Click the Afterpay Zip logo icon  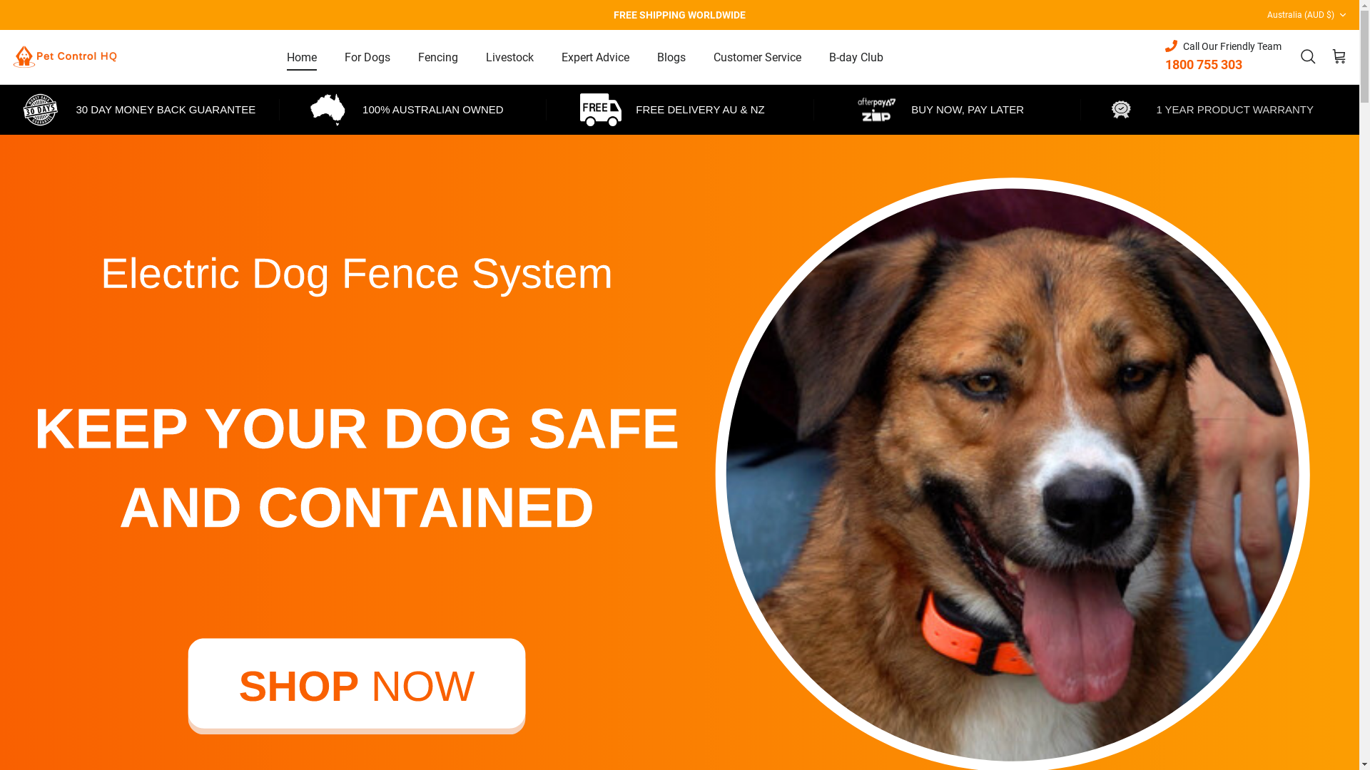876,110
